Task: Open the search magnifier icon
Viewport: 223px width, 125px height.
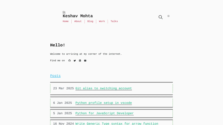Action: pos(161,17)
